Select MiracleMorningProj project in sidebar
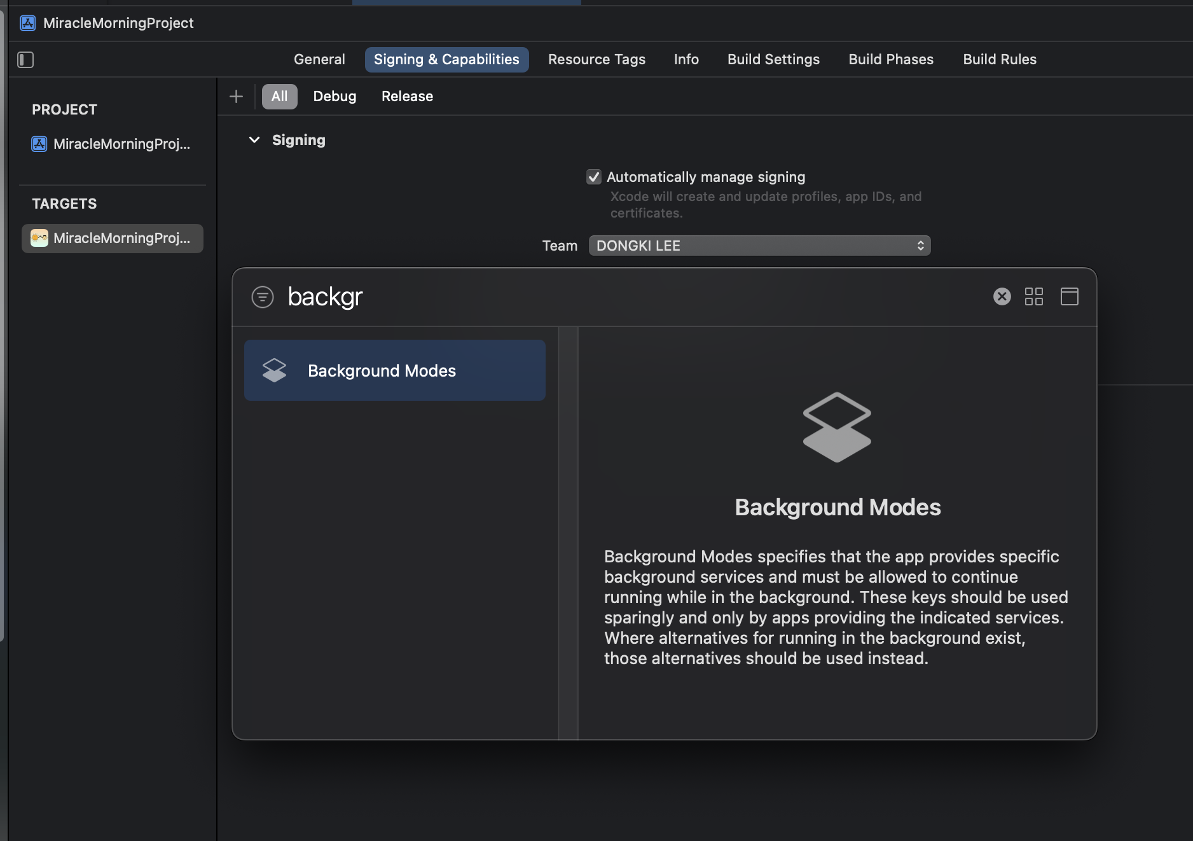Image resolution: width=1193 pixels, height=841 pixels. [113, 144]
